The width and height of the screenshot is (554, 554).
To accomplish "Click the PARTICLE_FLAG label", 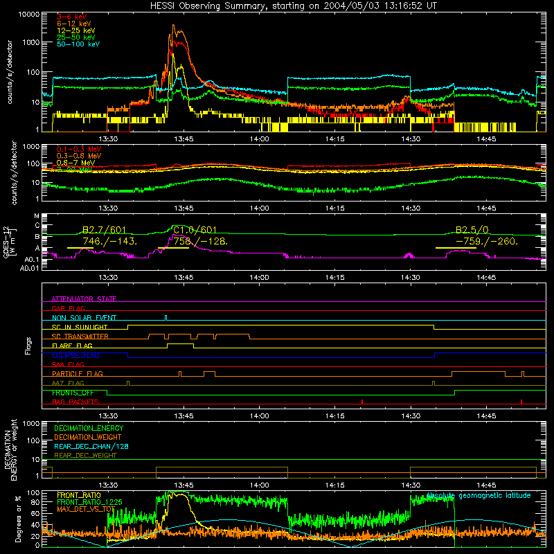I will point(78,373).
